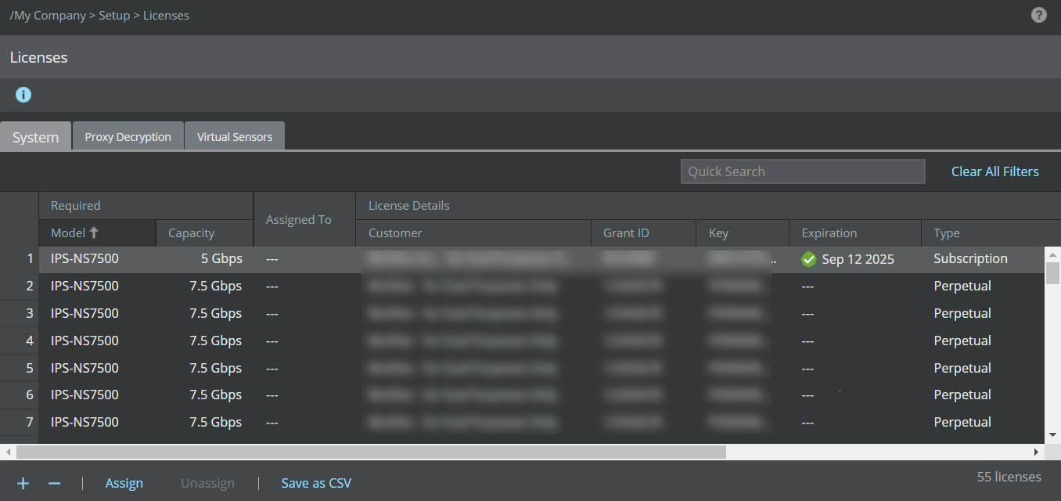
Task: Click the Type column header
Action: click(991, 232)
